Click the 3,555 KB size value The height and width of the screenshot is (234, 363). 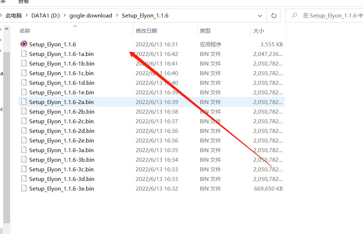click(x=271, y=44)
